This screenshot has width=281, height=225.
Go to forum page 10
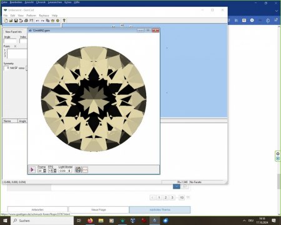[182, 197]
